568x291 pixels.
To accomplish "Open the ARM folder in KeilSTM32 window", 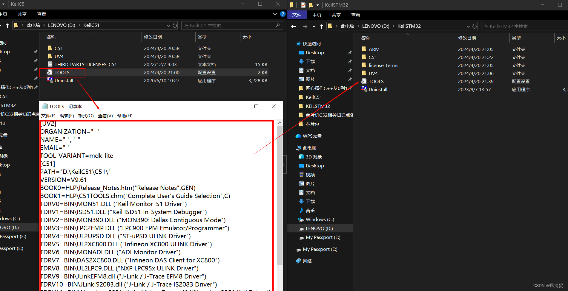I will pos(374,49).
